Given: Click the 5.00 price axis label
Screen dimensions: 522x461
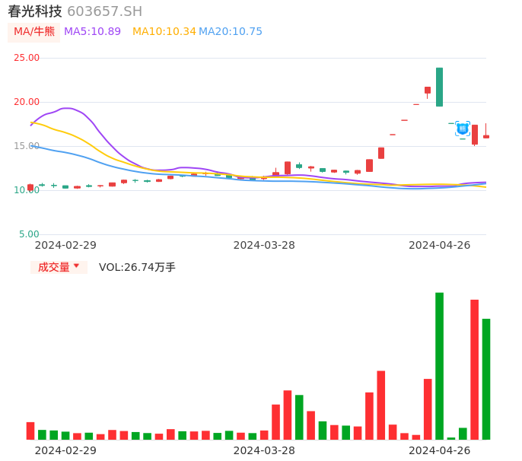Looking at the screenshot, I should pos(29,234).
